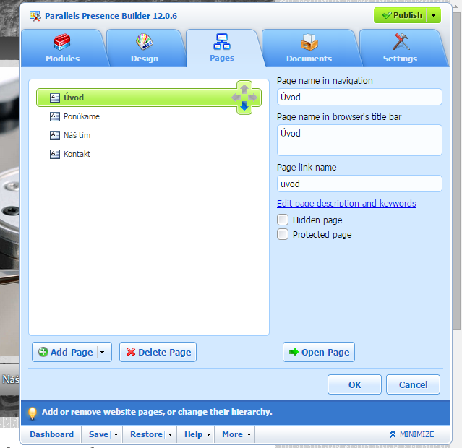Enable the Hidden page checkbox

pyautogui.click(x=283, y=220)
